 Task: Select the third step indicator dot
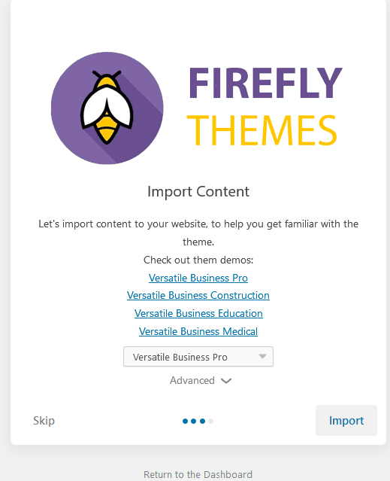(202, 422)
